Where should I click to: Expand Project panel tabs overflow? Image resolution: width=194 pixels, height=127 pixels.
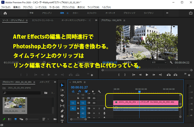tap(55, 82)
